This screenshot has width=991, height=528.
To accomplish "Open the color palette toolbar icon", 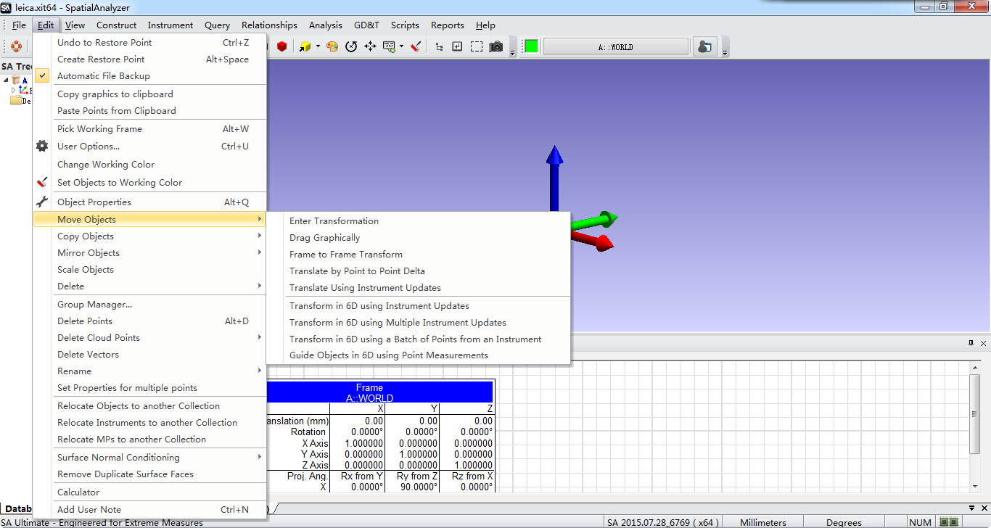I will pyautogui.click(x=332, y=46).
